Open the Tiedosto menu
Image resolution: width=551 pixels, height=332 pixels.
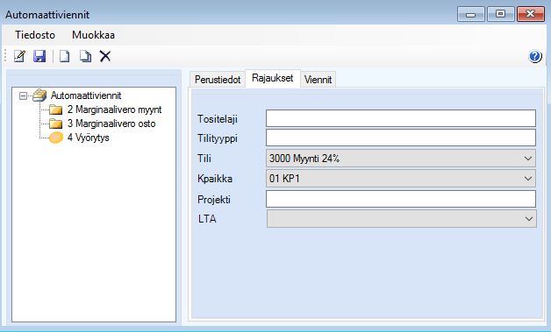pos(35,35)
